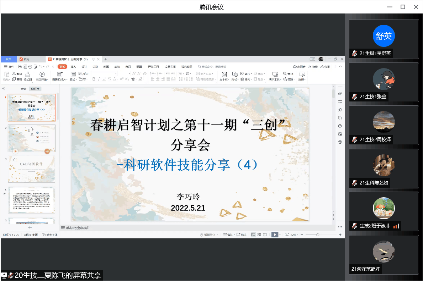This screenshot has height=281, width=423.
Task: Collapse the slide thumbnail panel chevron
Action: click(x=4, y=89)
